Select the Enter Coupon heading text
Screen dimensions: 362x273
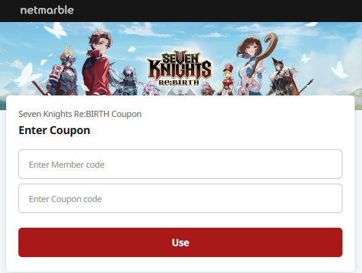point(55,130)
